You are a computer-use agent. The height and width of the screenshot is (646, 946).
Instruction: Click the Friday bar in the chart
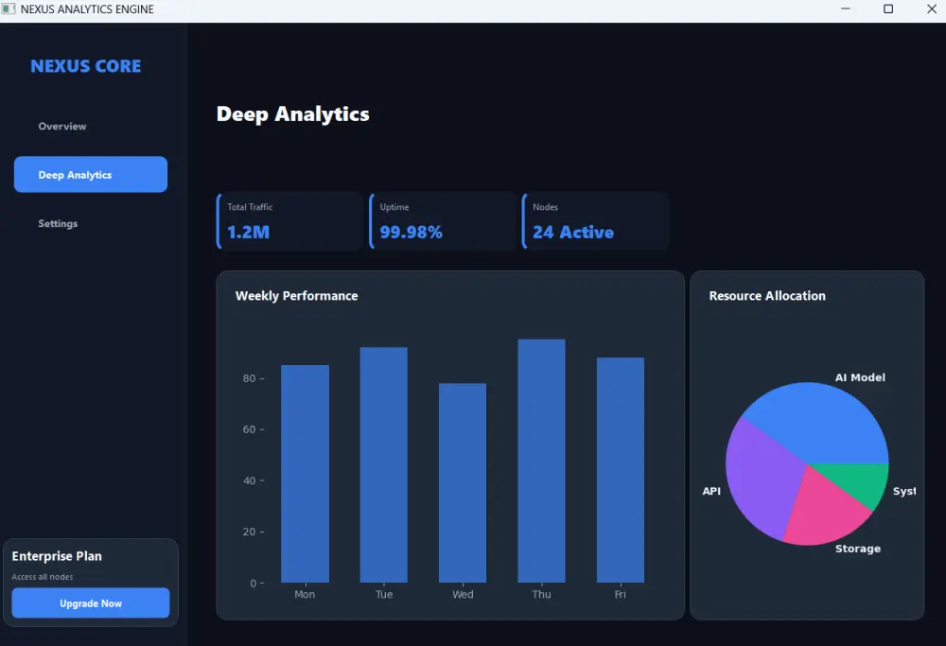[x=621, y=470]
